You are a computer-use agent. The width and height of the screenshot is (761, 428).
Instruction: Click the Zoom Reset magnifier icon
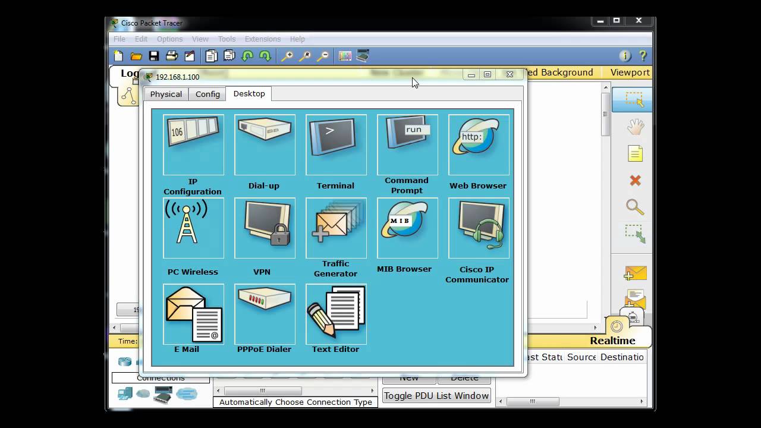pyautogui.click(x=305, y=56)
